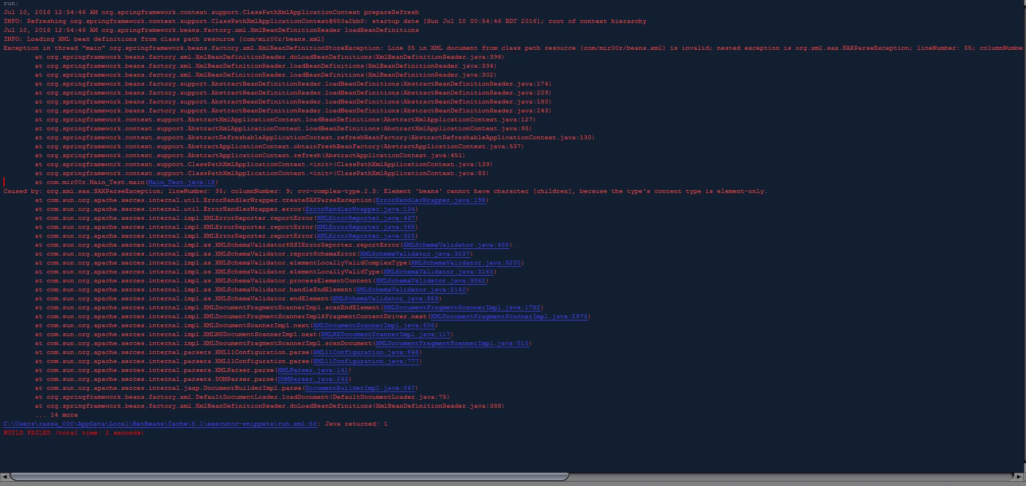Open XMLDocumentFragmentScannerImpl.java:1782 link
Image resolution: width=1026 pixels, height=486 pixels.
click(x=462, y=308)
